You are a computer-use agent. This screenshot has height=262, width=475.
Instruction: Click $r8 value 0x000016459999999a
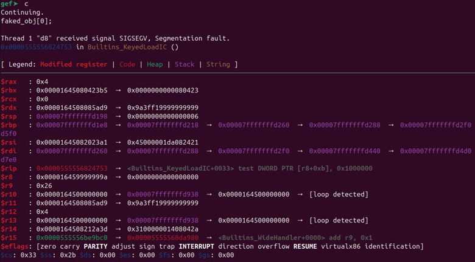point(72,177)
